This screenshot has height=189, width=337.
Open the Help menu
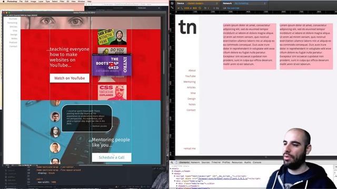(x=89, y=1)
